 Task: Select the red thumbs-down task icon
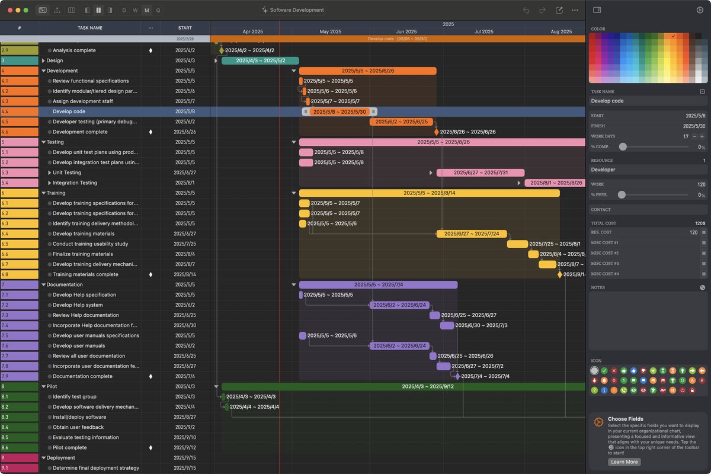[643, 371]
